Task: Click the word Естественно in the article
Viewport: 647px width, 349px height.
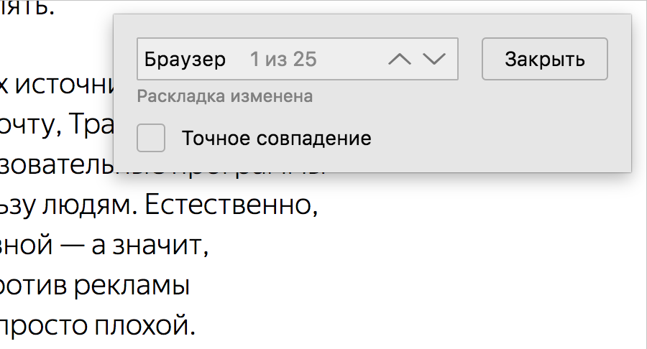Action: [x=229, y=208]
